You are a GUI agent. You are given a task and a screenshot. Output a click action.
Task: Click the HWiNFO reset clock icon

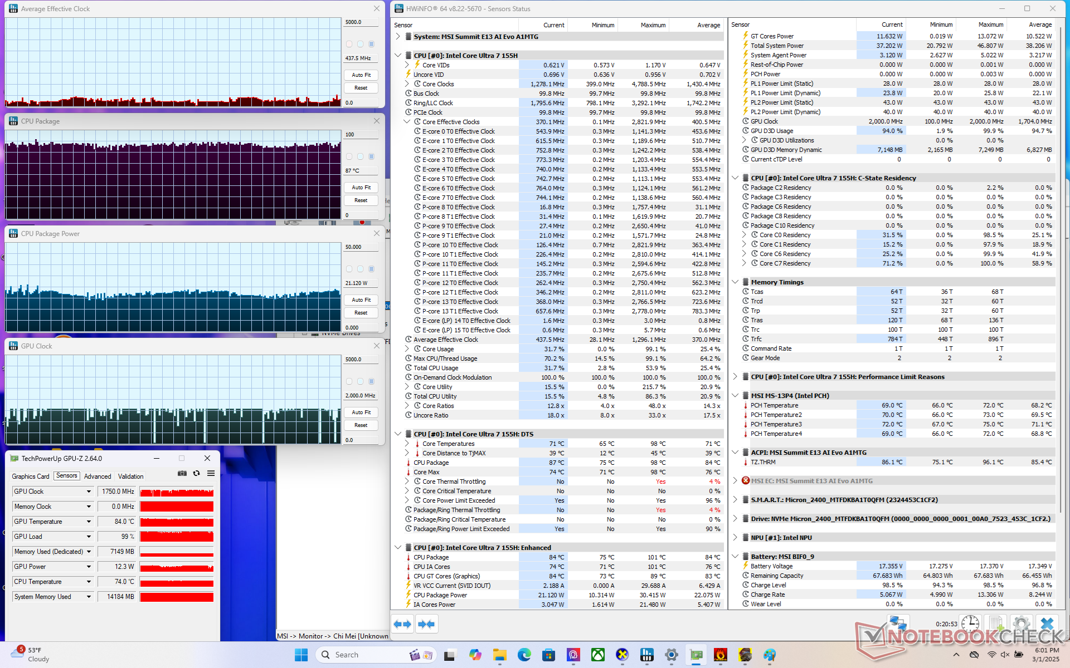point(970,624)
